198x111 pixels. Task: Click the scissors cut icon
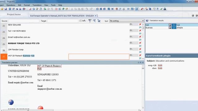pyautogui.click(x=72, y=9)
